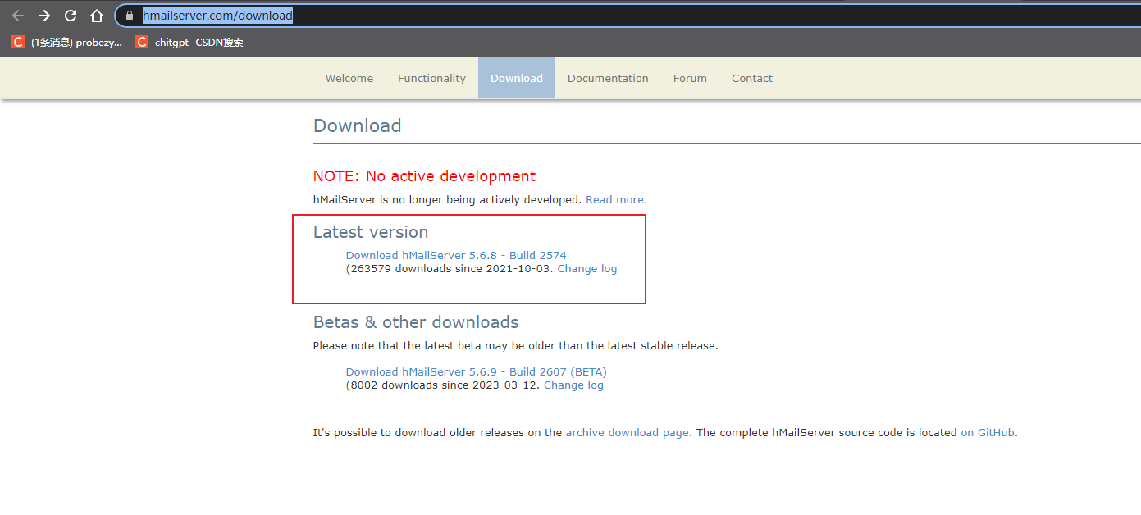Download hMailServer 5.6.9 Build 2607 beta
The image size is (1141, 515).
point(476,371)
